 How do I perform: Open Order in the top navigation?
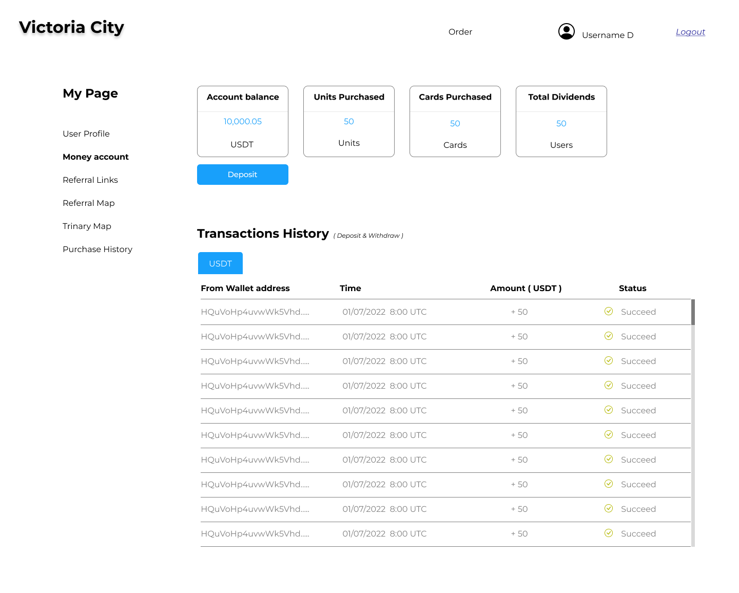point(460,32)
